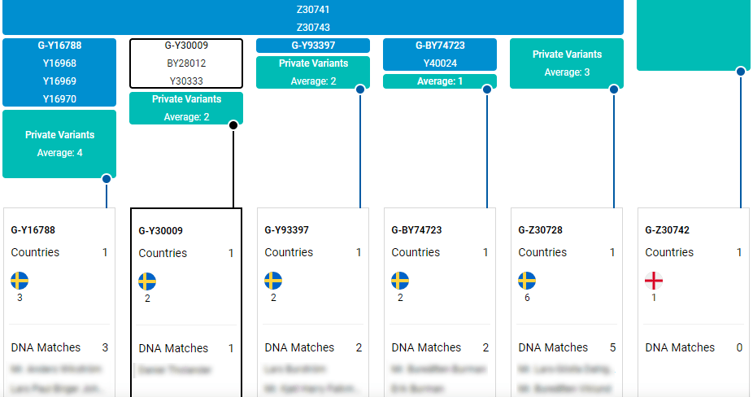Click the blue node below G-Y16788 branch
Screen dimensions: 753x397
[x=107, y=179]
